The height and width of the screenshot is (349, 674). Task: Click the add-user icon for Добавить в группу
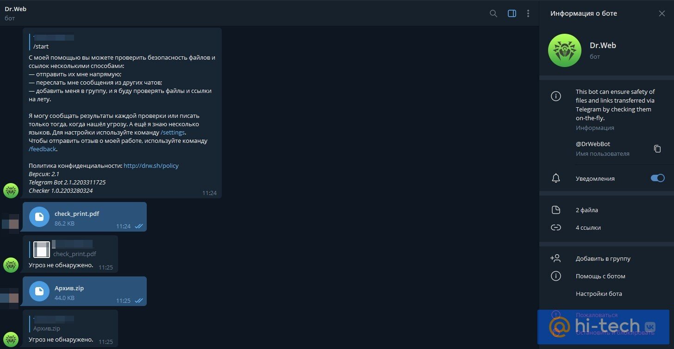(x=555, y=258)
